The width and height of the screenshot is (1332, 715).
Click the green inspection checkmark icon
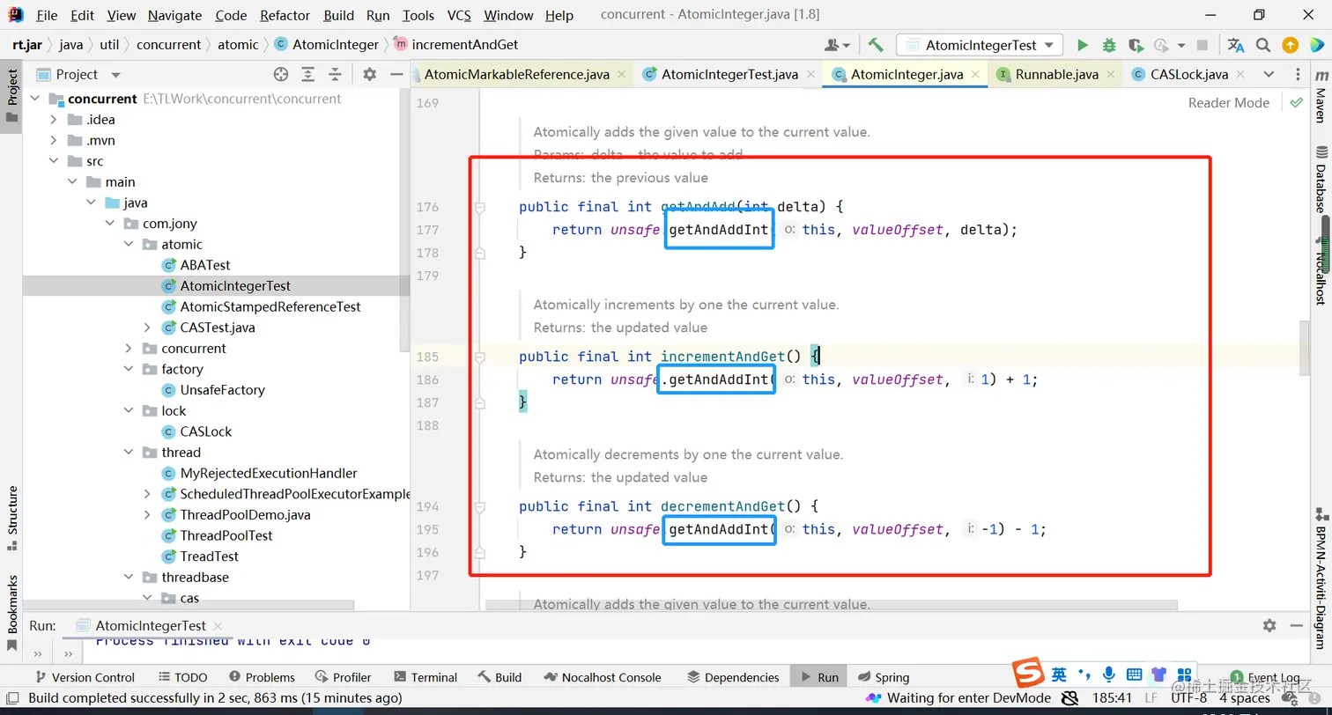[x=1296, y=102]
